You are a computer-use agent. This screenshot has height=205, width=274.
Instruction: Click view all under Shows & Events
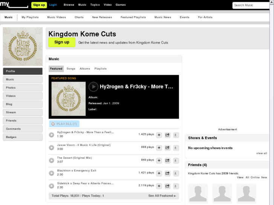[262, 153]
